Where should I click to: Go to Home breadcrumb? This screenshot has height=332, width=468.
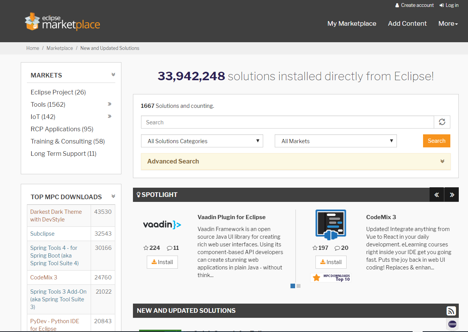[x=33, y=48]
